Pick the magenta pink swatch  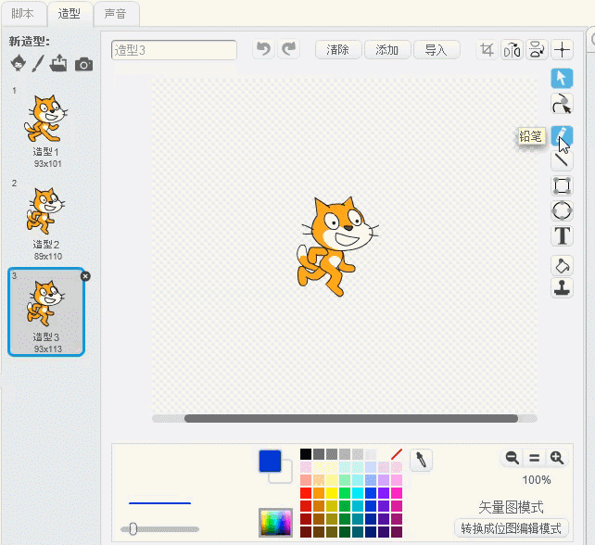coord(397,492)
